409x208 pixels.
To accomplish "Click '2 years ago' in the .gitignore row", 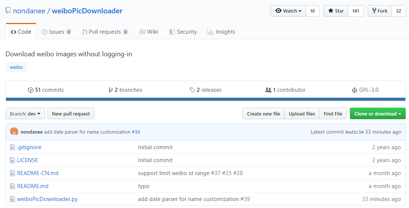I will click(386, 147).
